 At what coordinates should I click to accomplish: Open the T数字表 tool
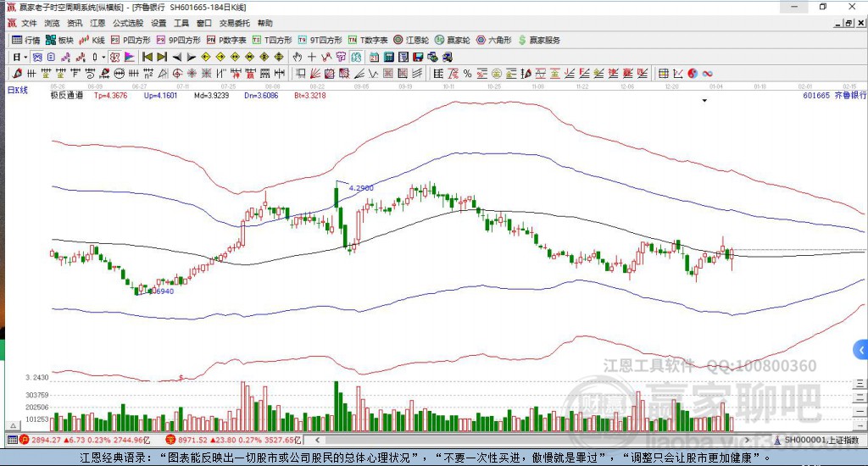coord(368,40)
